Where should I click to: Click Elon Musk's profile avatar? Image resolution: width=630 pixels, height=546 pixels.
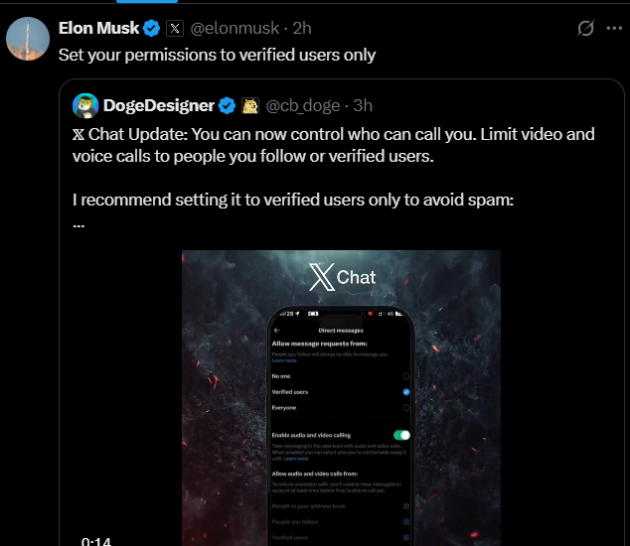[28, 39]
